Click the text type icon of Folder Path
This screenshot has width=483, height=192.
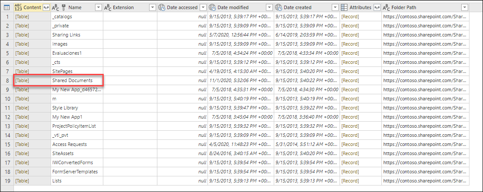(386, 7)
